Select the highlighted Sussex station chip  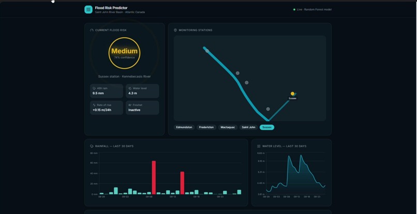click(x=267, y=127)
